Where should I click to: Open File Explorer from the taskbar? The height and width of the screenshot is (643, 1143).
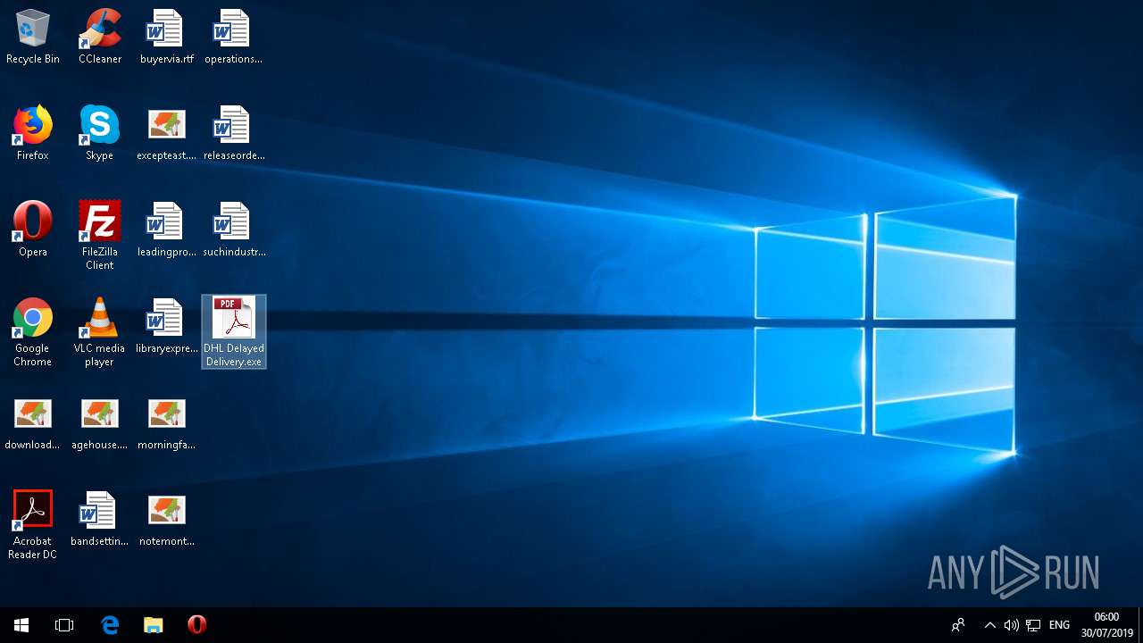tap(154, 625)
